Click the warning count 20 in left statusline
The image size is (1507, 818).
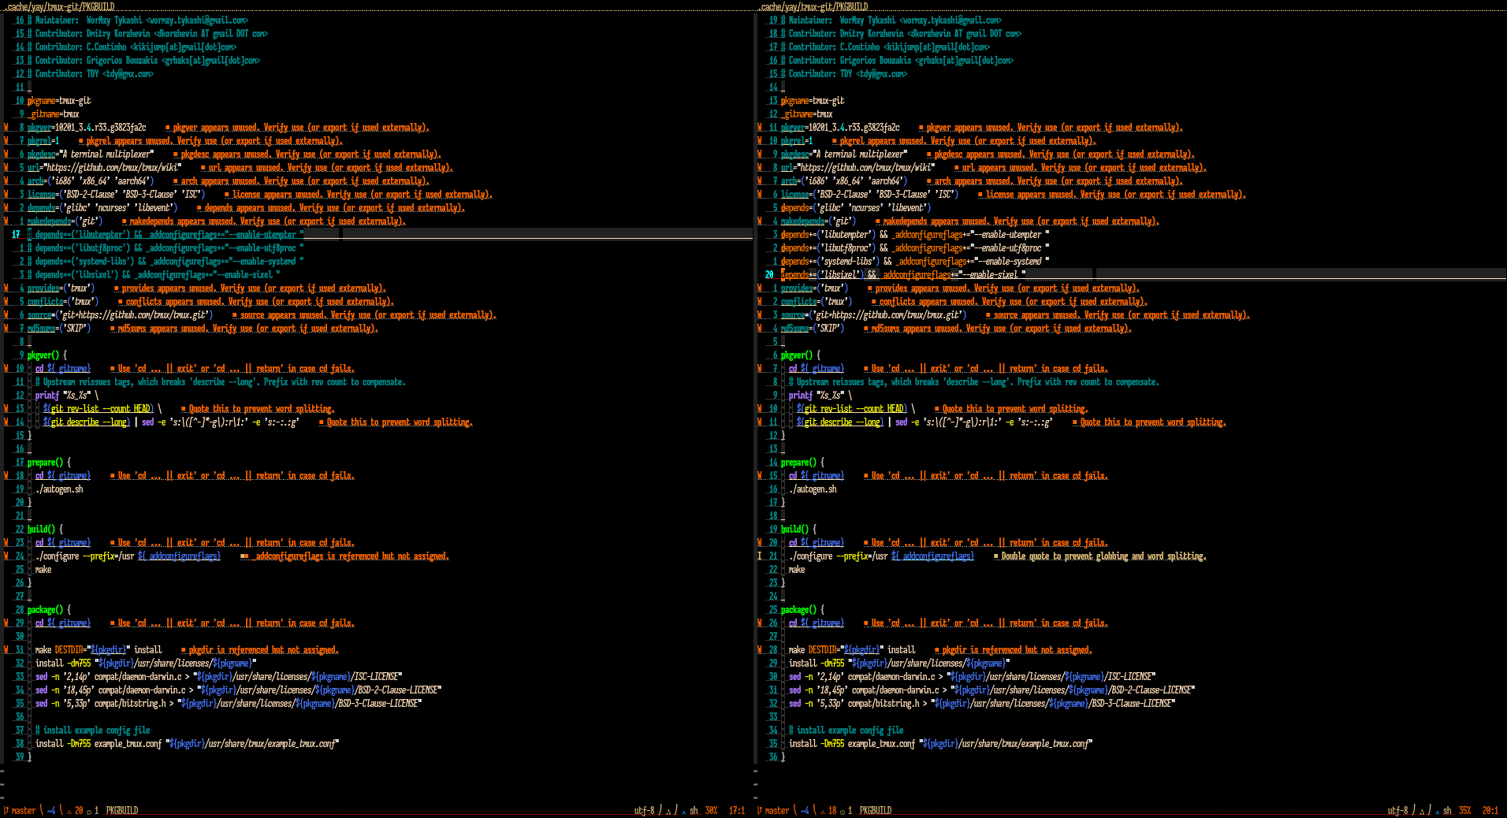[75, 810]
